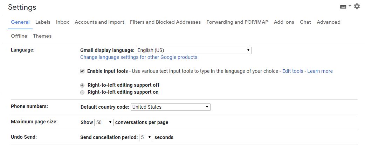Select Right-to-left editing support off

coord(82,85)
